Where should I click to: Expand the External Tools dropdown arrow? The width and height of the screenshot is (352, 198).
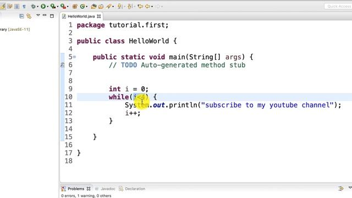[68, 7]
